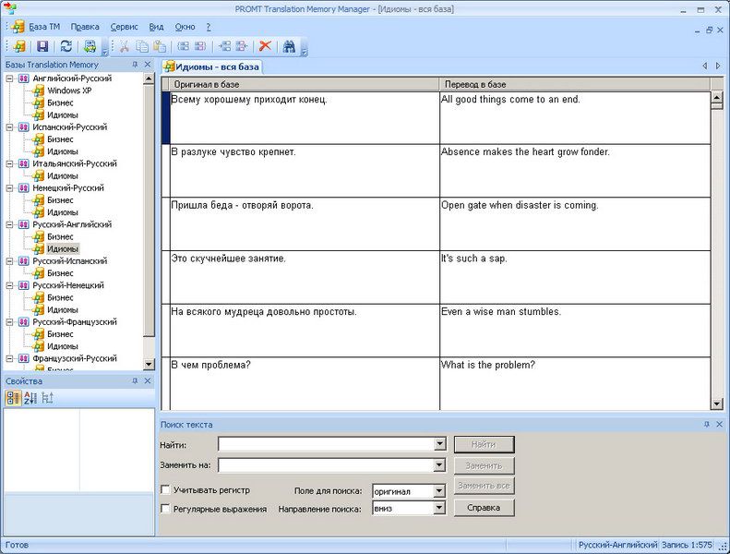Open the Сервис menu
This screenshot has width=730, height=554.
click(124, 27)
